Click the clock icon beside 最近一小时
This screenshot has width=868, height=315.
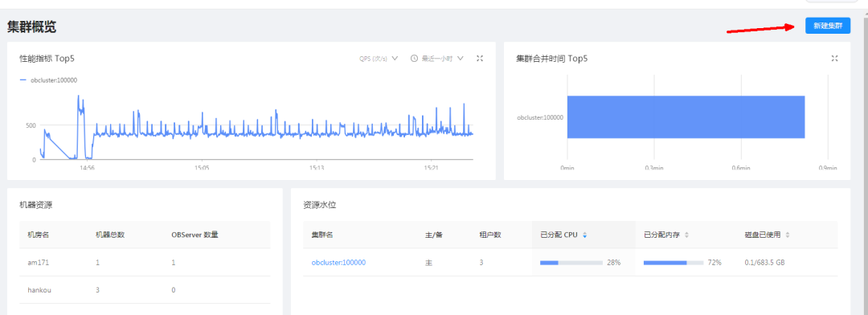coord(414,58)
